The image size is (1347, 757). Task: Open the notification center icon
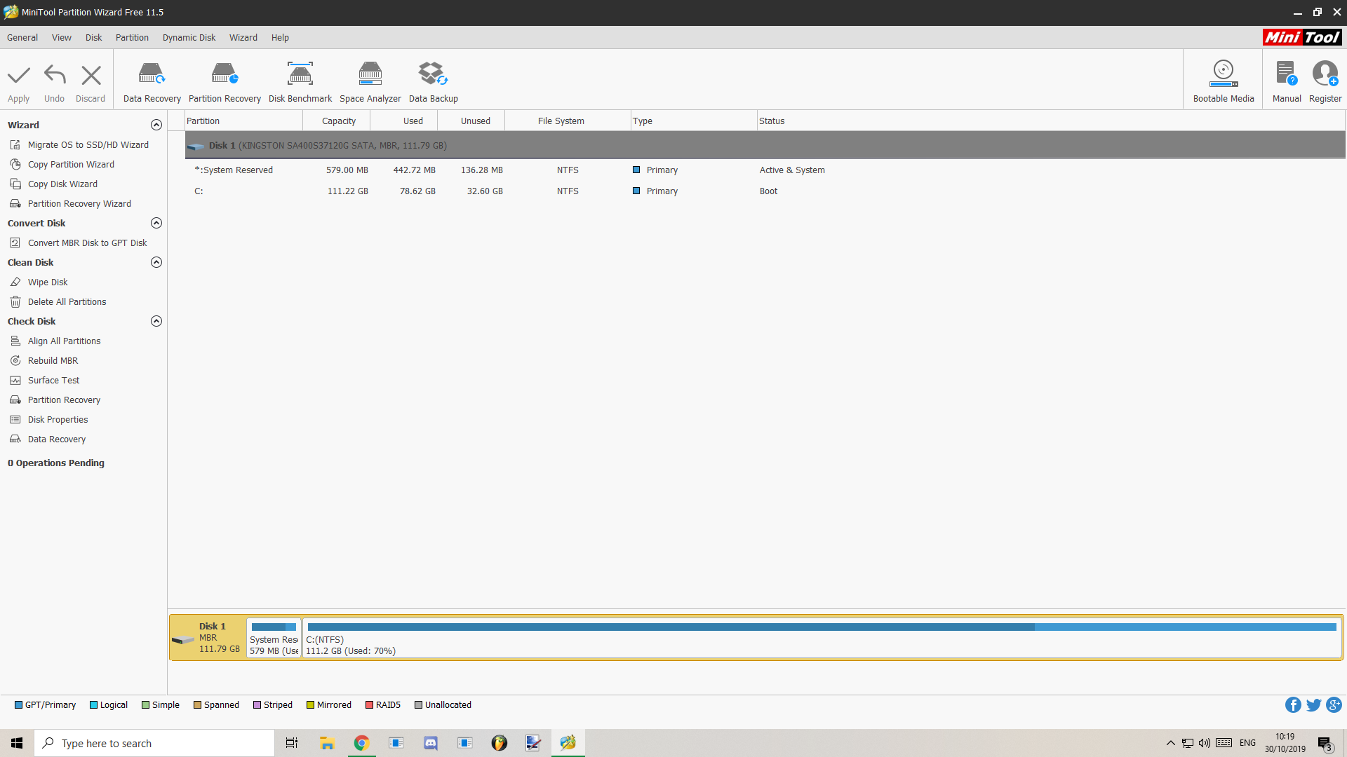pos(1325,744)
